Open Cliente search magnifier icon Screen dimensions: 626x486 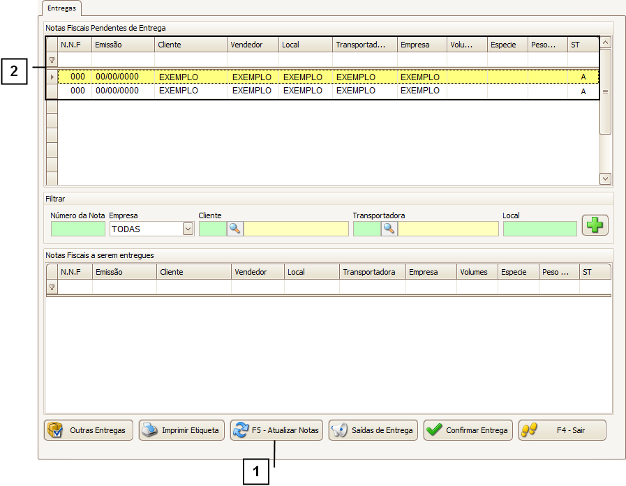pyautogui.click(x=235, y=229)
